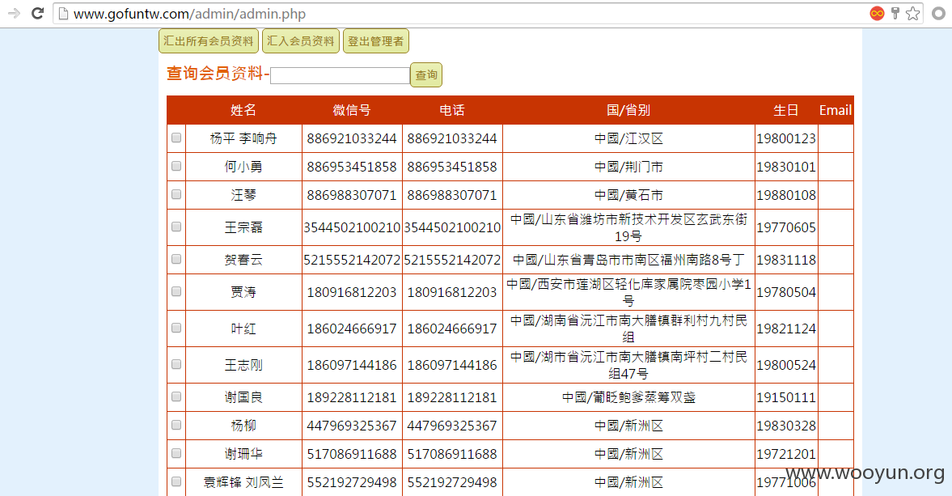Click birthday cell 19821124
Viewport: 952px width, 496px height.
coord(786,329)
